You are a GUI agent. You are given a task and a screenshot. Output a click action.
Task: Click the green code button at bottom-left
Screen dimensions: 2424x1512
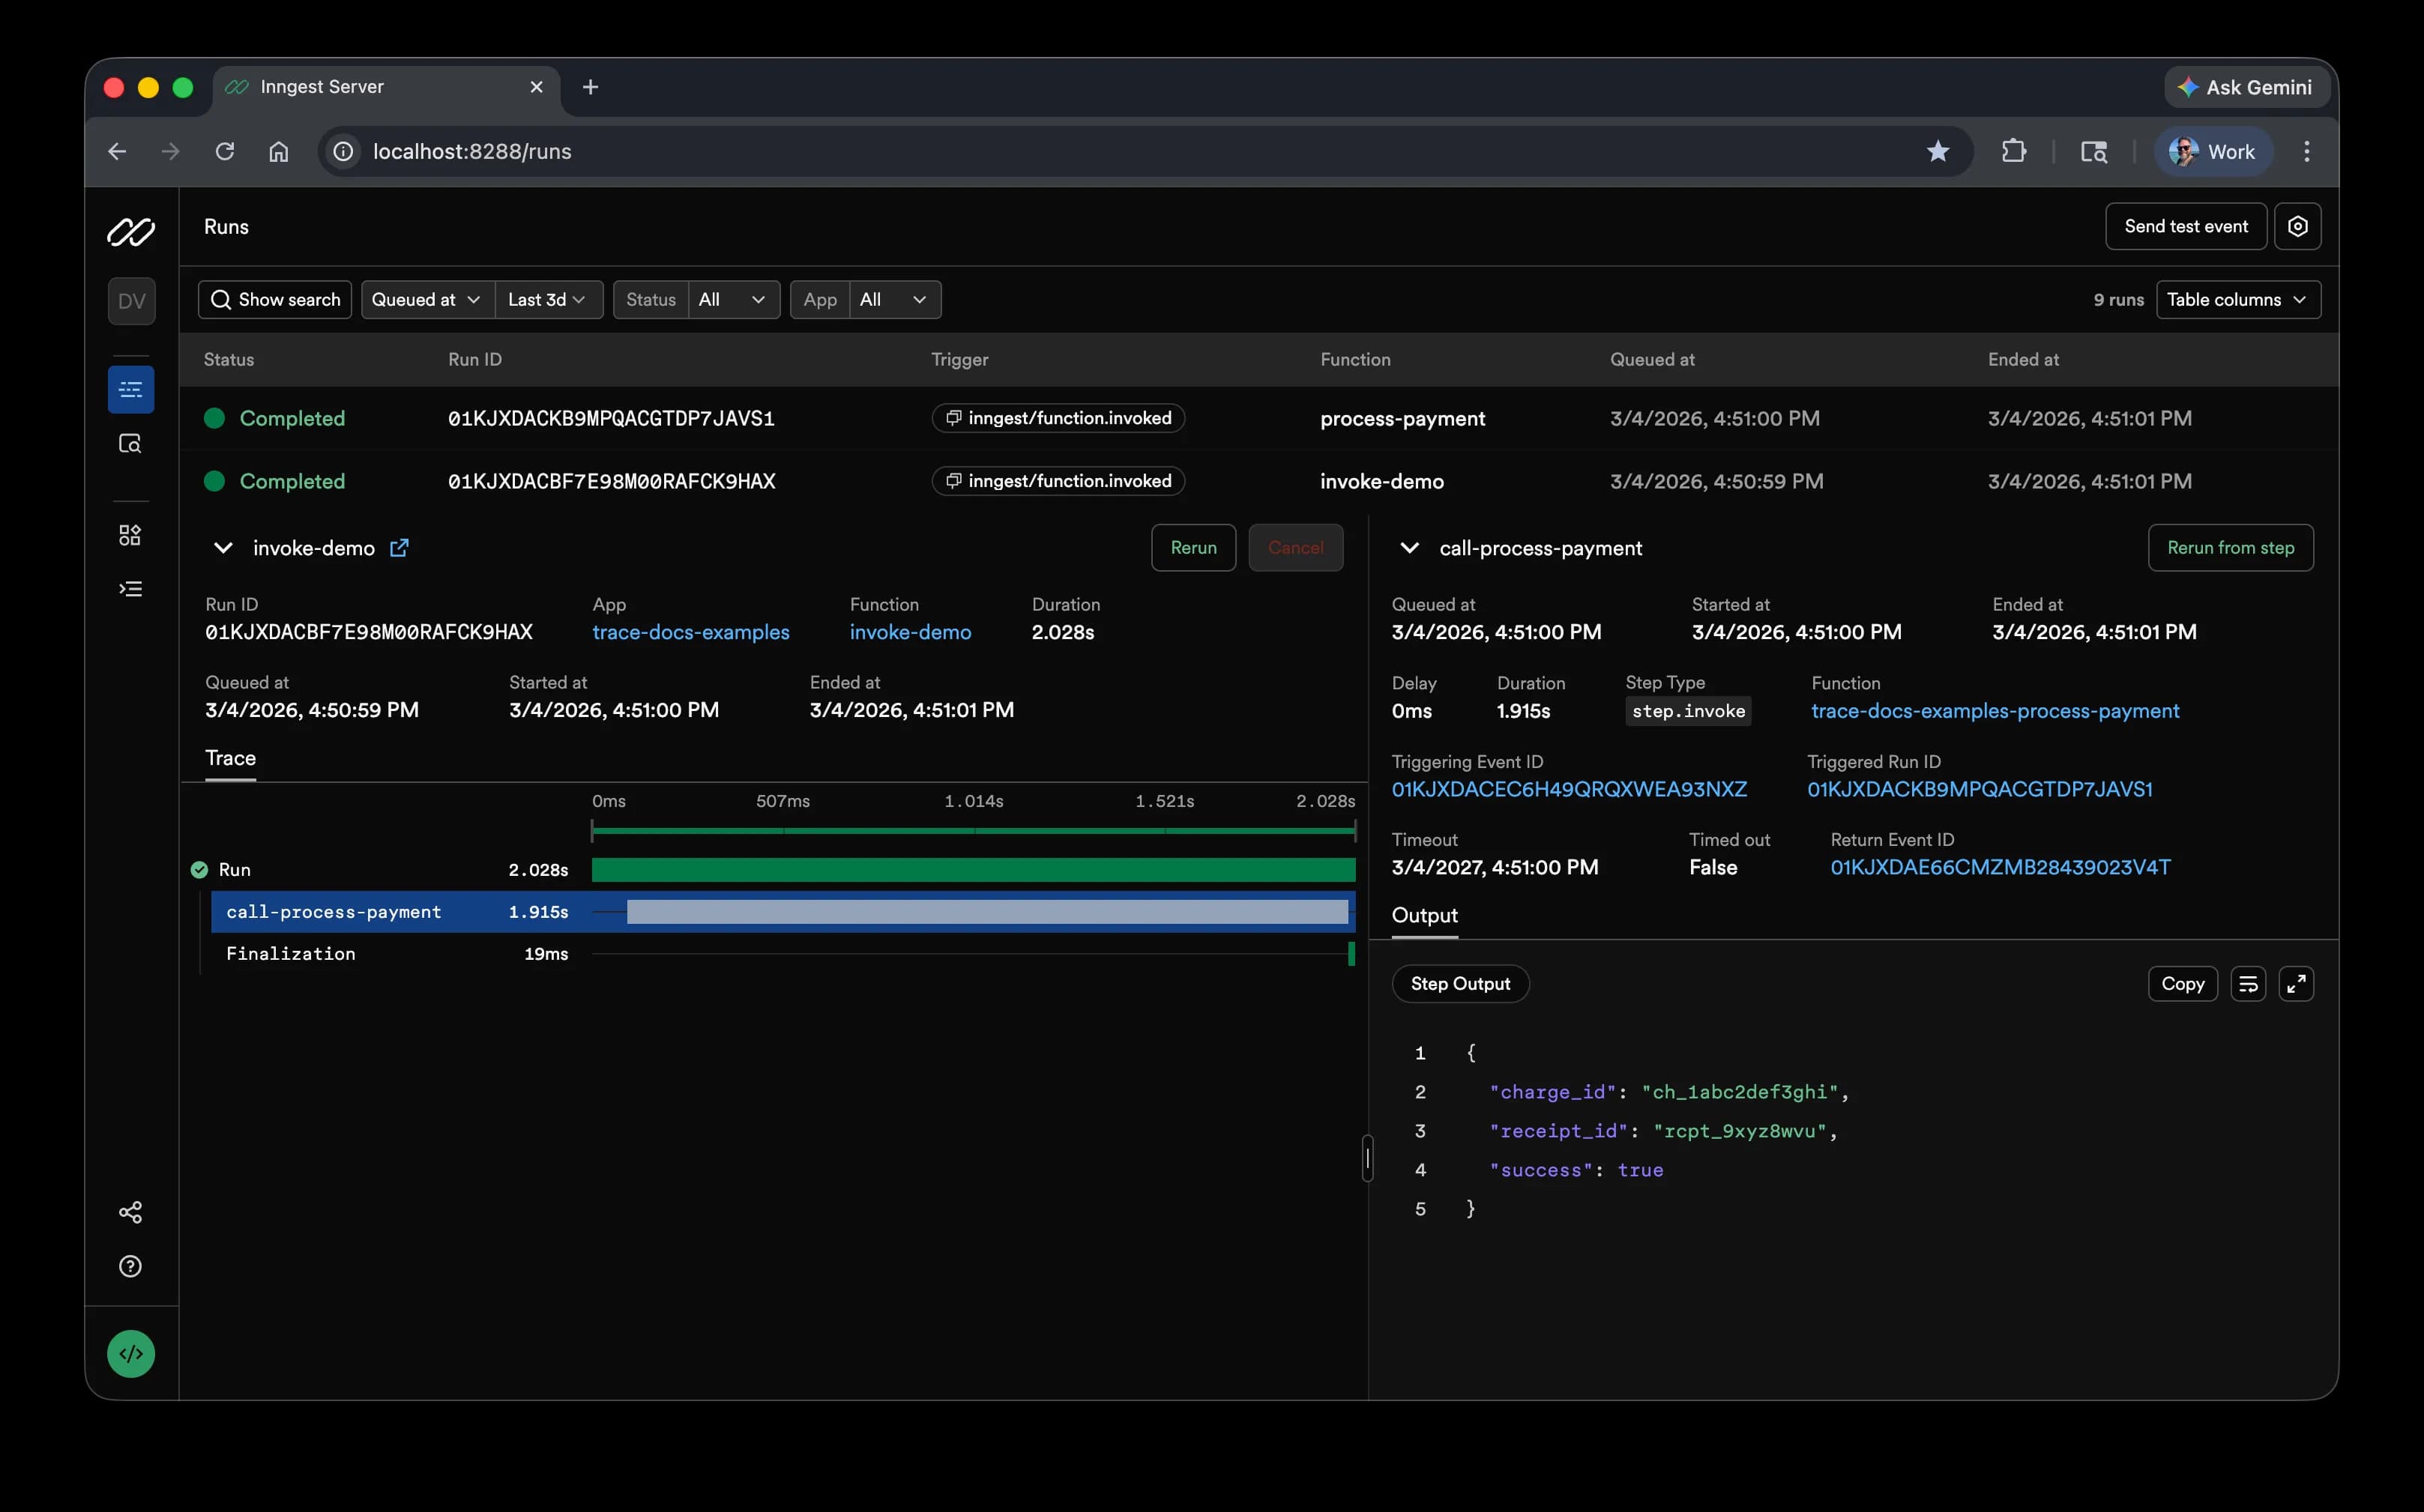pyautogui.click(x=131, y=1354)
